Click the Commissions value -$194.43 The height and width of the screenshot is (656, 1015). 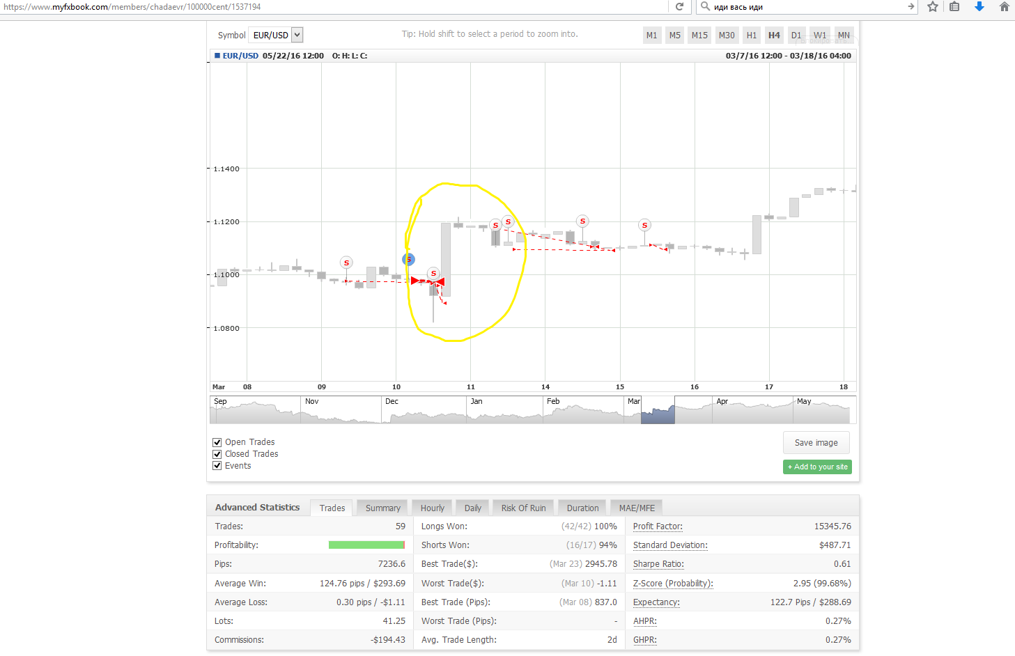388,640
